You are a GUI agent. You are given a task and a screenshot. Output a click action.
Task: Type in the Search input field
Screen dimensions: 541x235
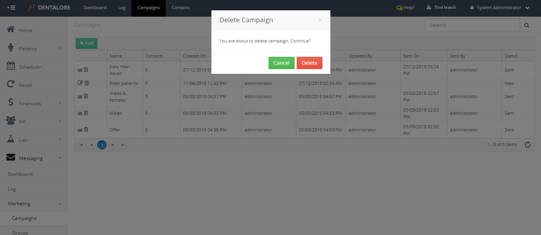pos(472,25)
